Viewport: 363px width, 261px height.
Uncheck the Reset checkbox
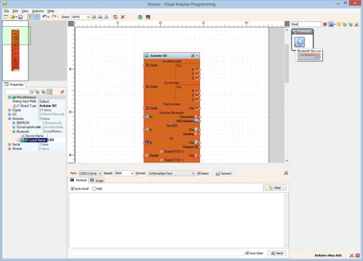[199, 173]
